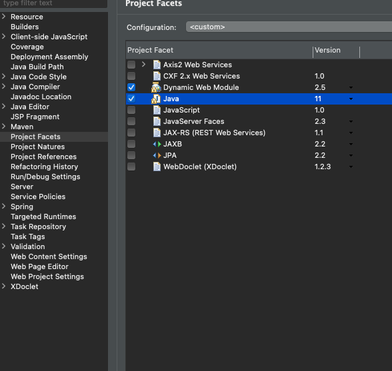Expand the Resource tree node

(x=4, y=17)
